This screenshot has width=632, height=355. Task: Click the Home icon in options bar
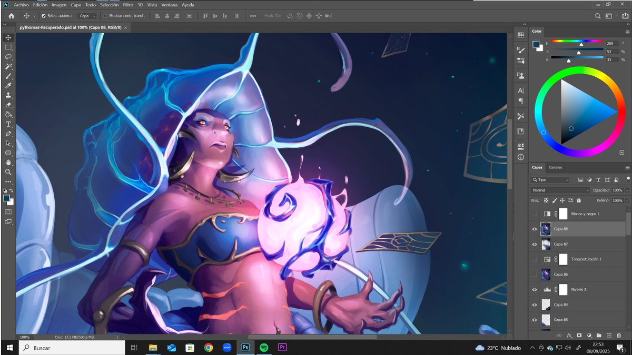[x=11, y=16]
